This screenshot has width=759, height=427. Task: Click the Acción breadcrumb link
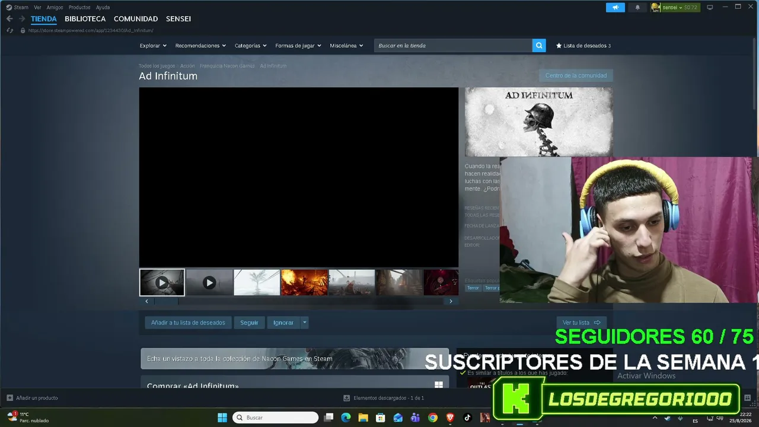[x=187, y=66]
